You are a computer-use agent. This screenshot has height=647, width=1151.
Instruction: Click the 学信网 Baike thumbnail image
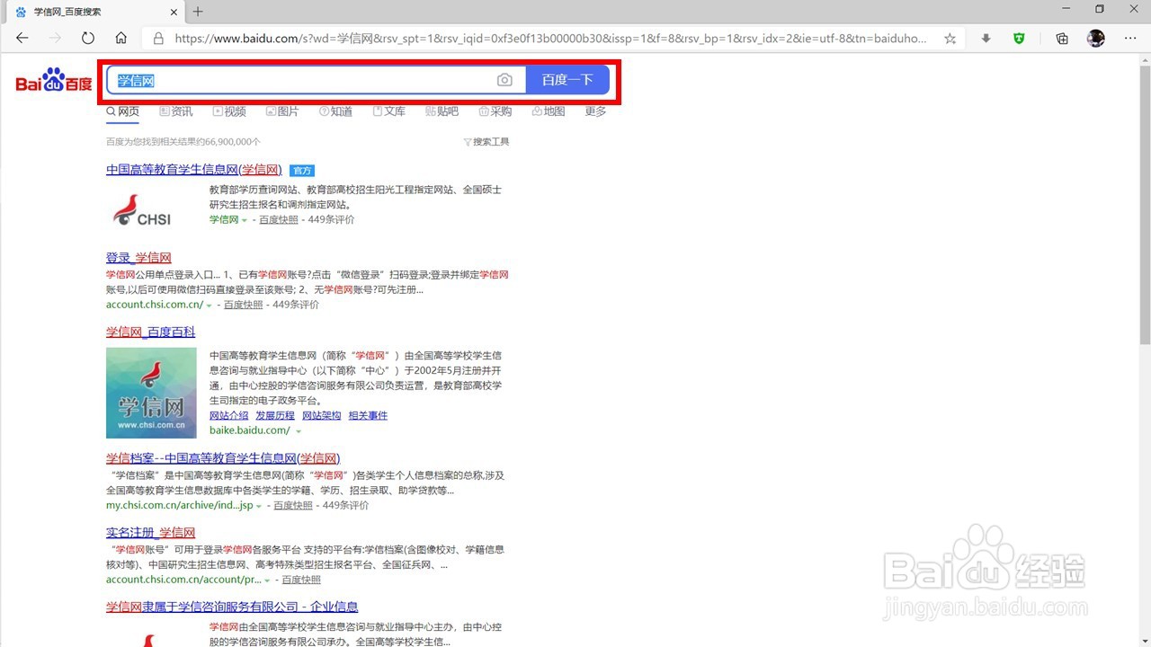(151, 393)
